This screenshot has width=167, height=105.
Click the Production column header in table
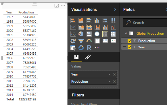(26, 12)
